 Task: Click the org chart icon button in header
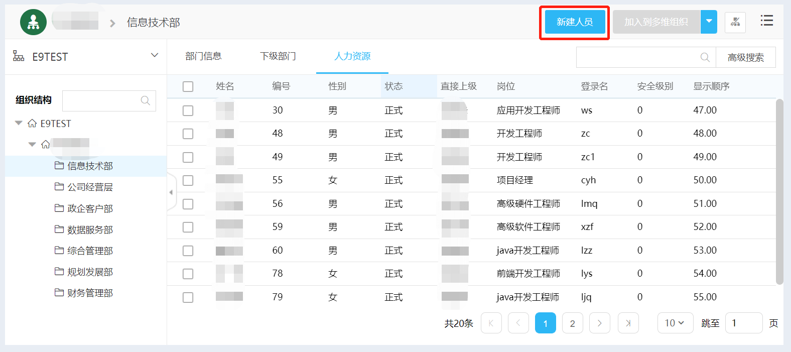[735, 22]
